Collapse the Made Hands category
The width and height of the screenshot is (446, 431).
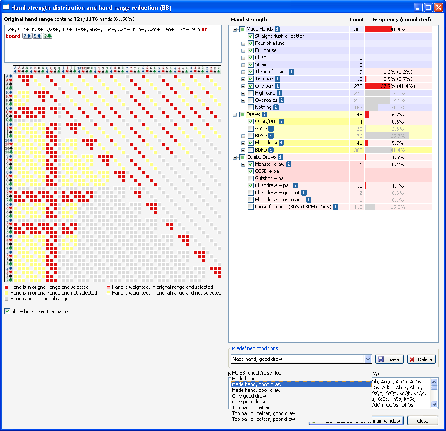tap(234, 29)
